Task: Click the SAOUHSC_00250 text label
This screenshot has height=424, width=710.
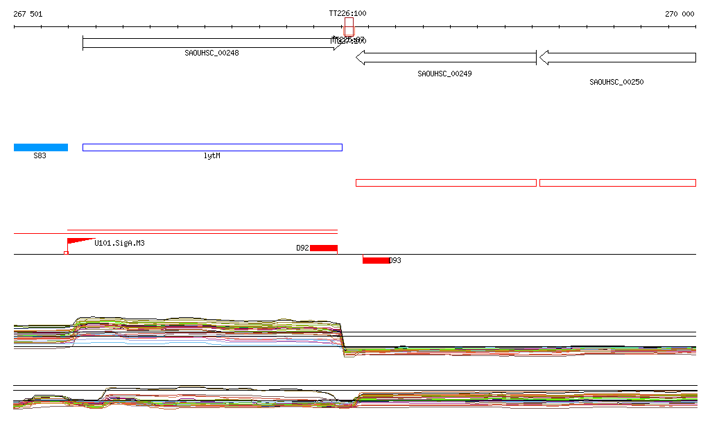Action: point(616,82)
